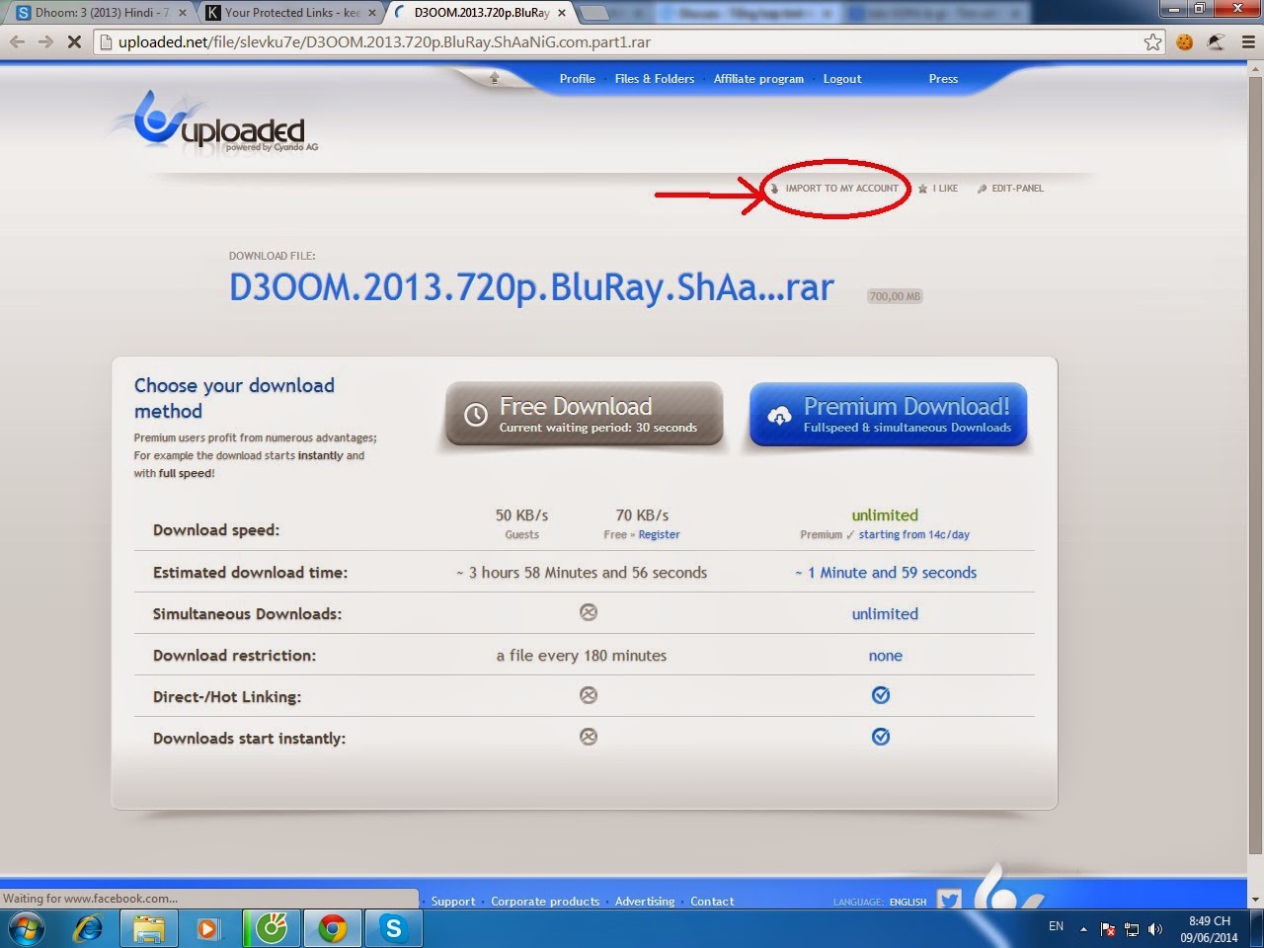
Task: Open the Coc Coc browser taskbar icon
Action: click(272, 929)
